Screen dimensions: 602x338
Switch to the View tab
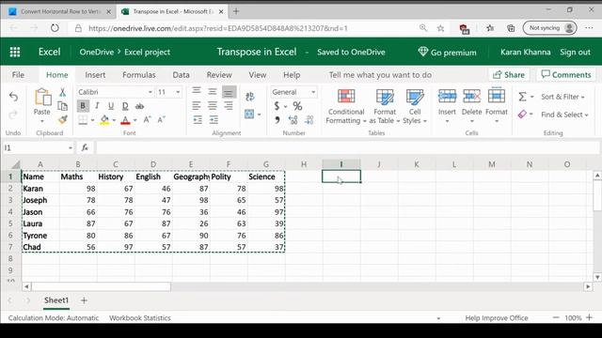point(257,75)
